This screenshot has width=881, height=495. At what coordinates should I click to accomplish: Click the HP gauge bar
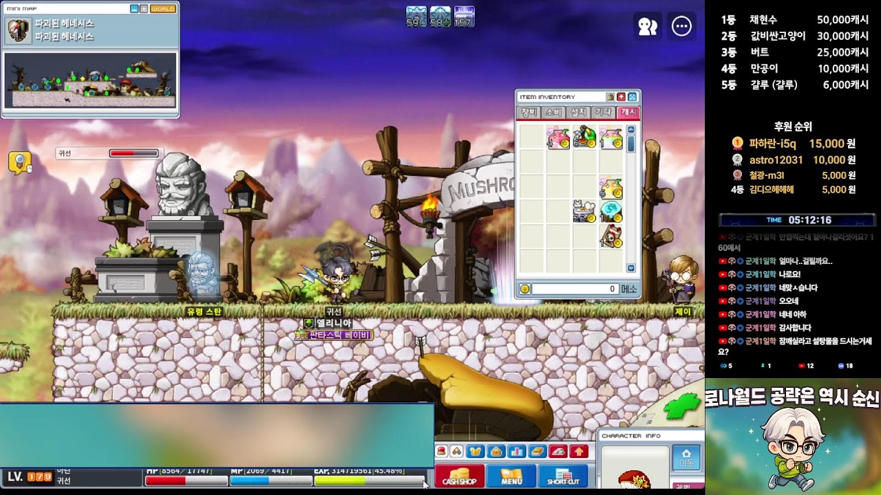(x=186, y=481)
